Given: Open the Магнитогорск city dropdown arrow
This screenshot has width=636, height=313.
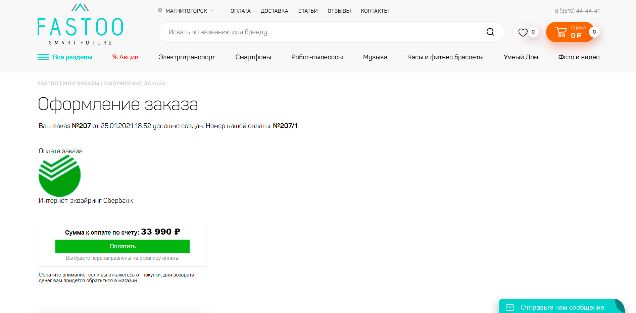Looking at the screenshot, I should click(x=212, y=11).
